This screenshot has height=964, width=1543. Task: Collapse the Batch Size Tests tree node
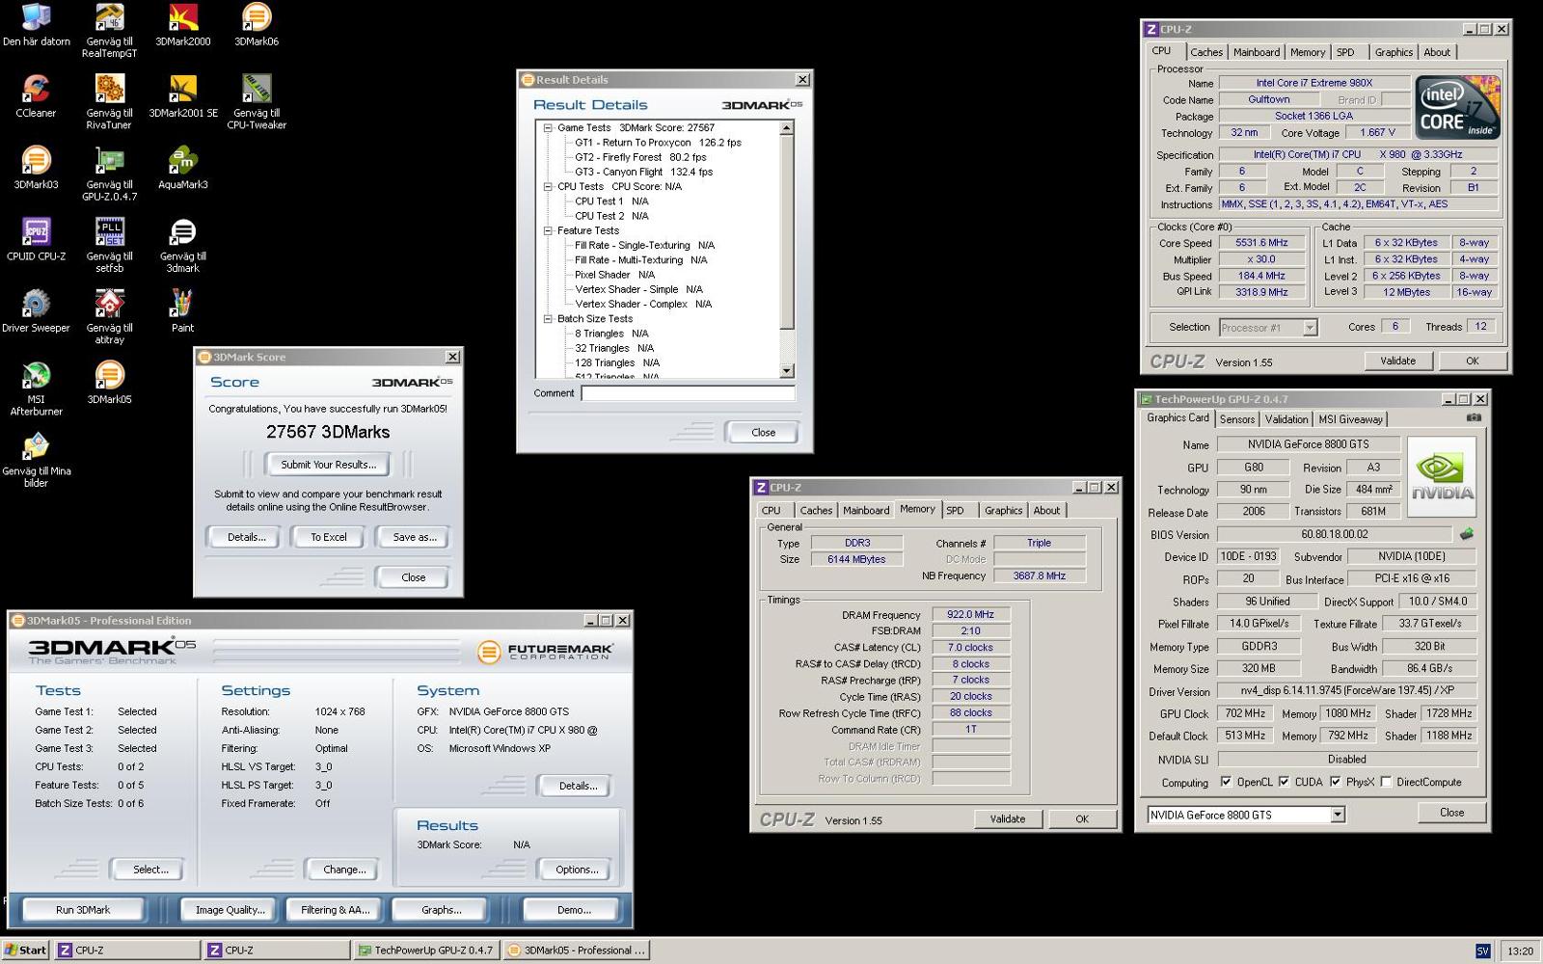tap(548, 318)
